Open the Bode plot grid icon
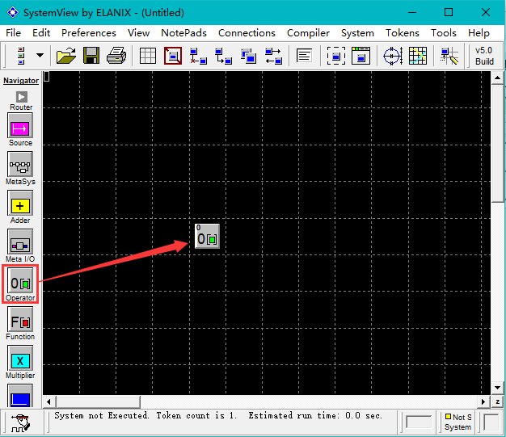 418,56
